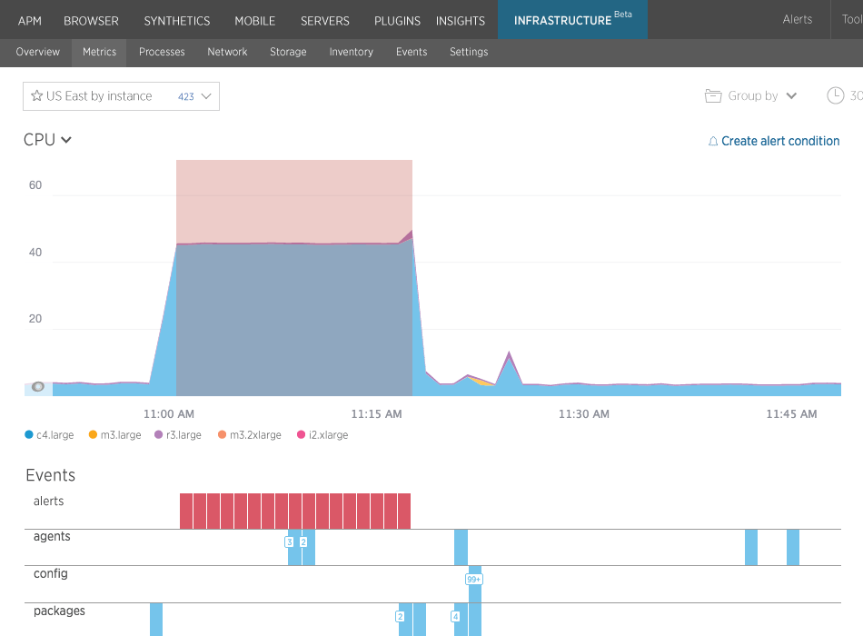
Task: Toggle the c4.large legend series
Action: [x=50, y=435]
